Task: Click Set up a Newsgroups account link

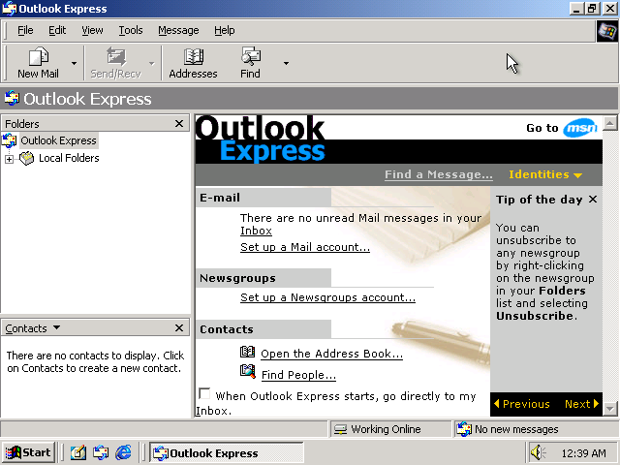Action: click(x=327, y=297)
